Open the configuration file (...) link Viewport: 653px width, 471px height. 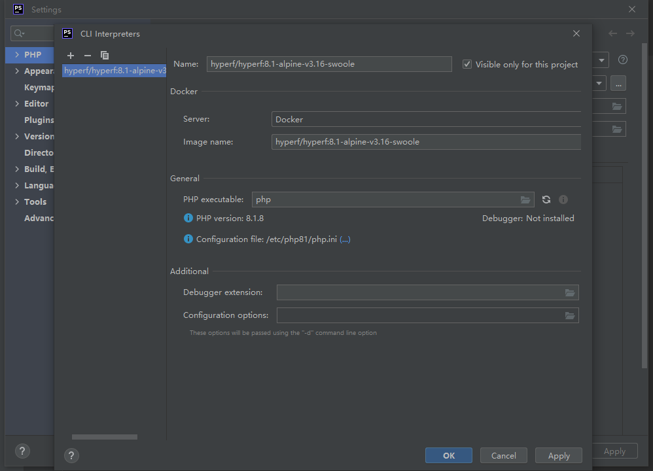click(x=345, y=239)
